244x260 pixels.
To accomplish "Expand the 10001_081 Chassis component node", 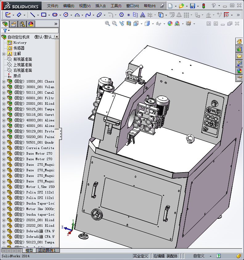I will click(x=4, y=82).
